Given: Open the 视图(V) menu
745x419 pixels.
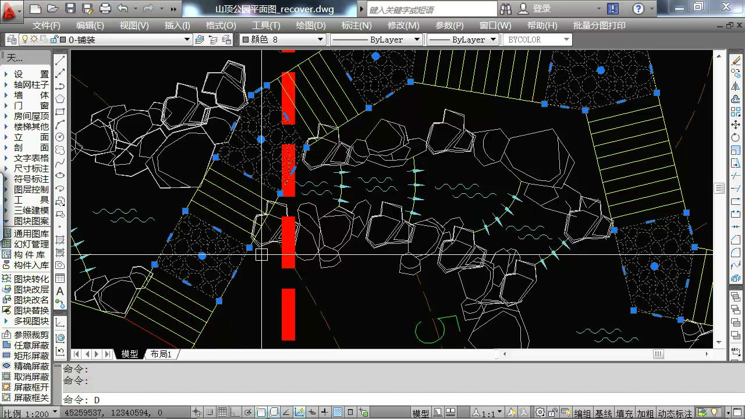Looking at the screenshot, I should [134, 26].
